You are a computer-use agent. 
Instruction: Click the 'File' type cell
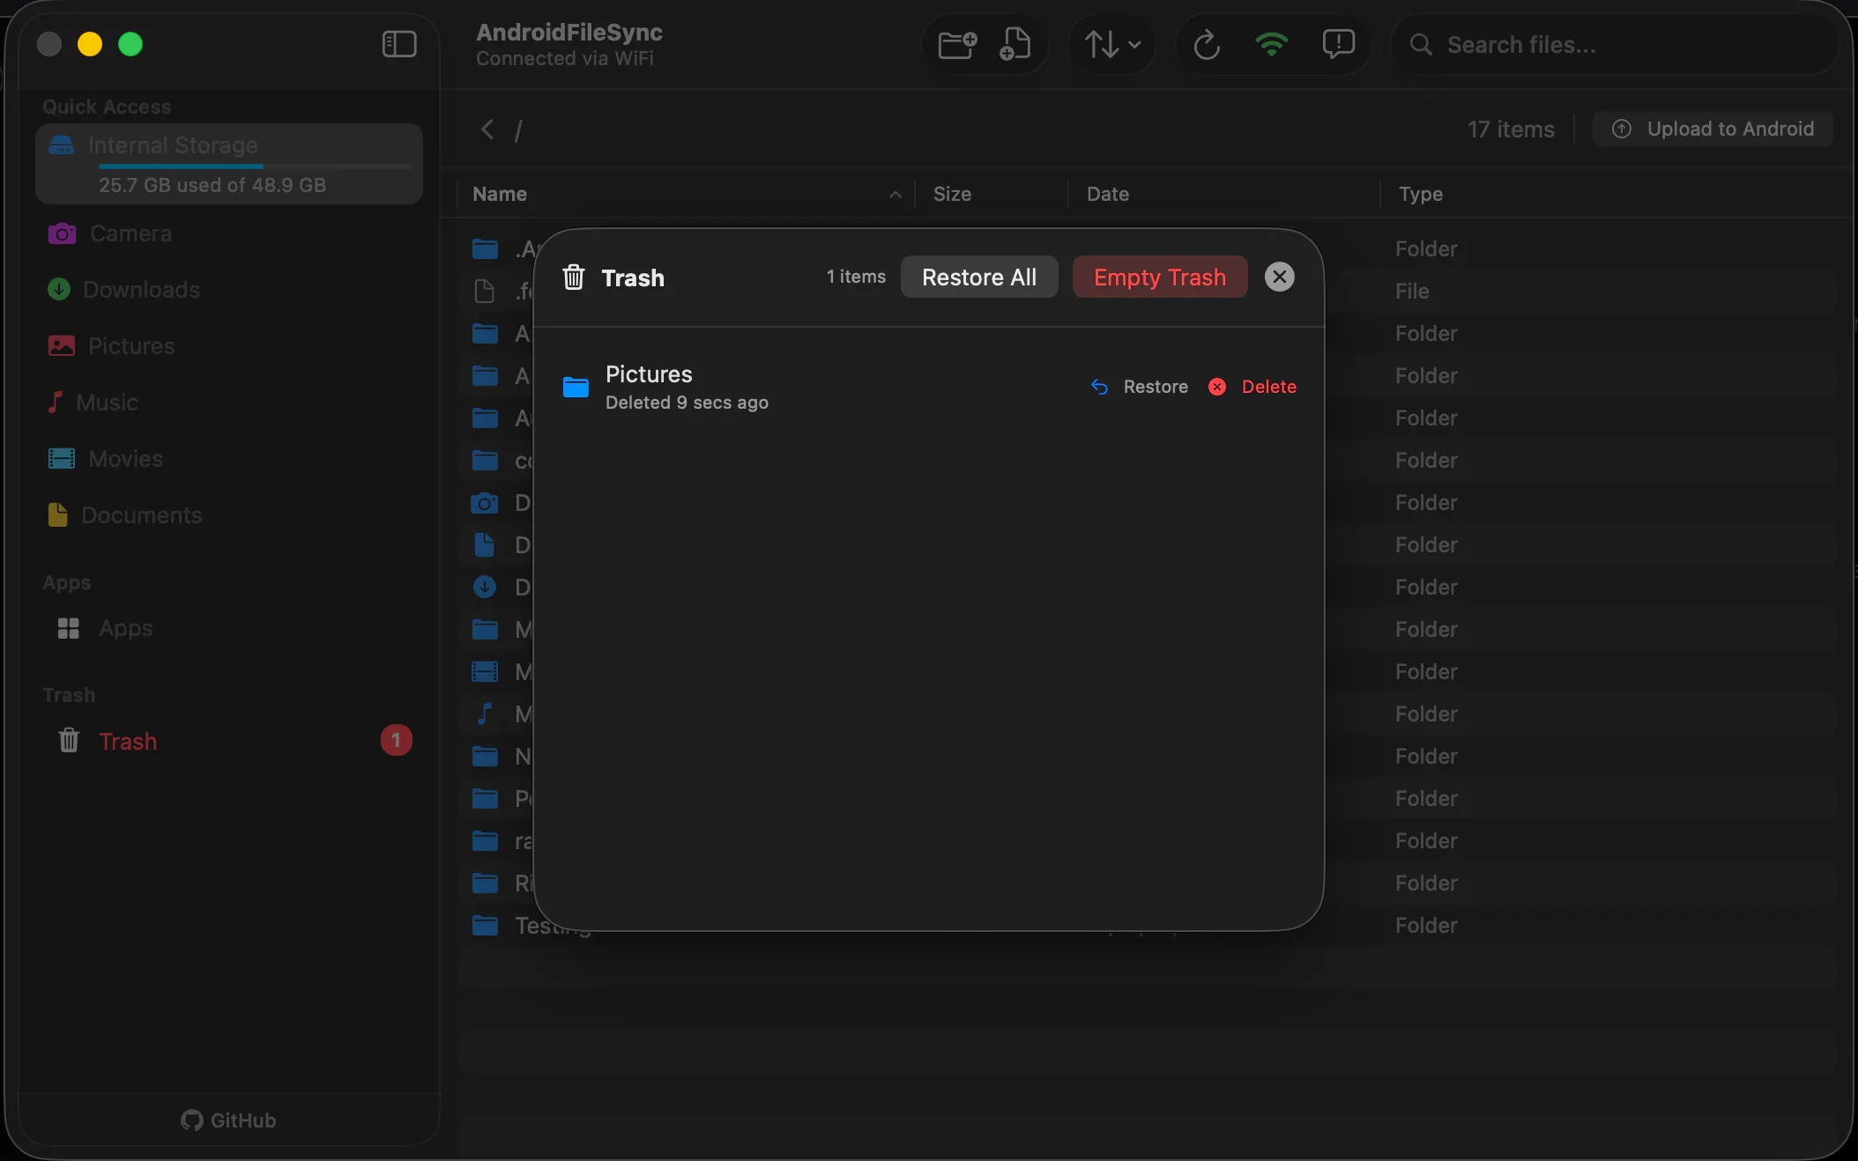(1412, 291)
